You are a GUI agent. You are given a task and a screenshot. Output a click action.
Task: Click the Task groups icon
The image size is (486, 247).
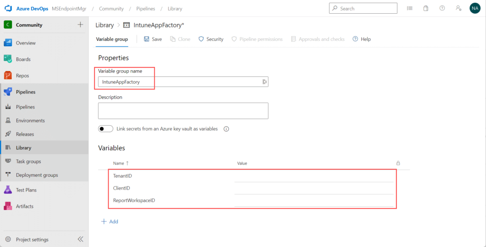point(9,161)
